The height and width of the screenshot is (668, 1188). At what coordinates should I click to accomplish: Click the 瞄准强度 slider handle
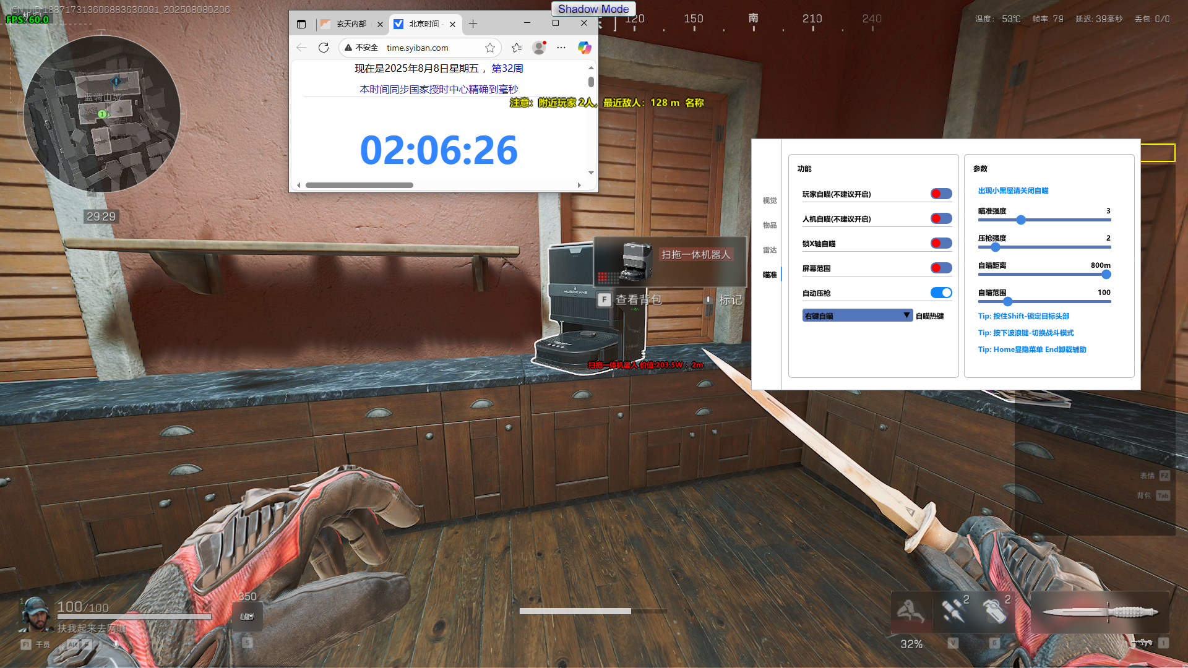pos(1021,220)
